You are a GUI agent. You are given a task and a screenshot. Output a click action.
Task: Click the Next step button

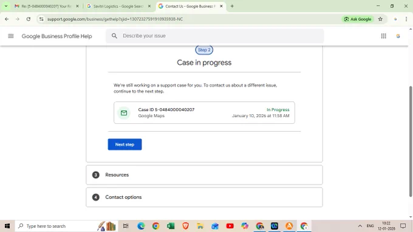pos(125,145)
